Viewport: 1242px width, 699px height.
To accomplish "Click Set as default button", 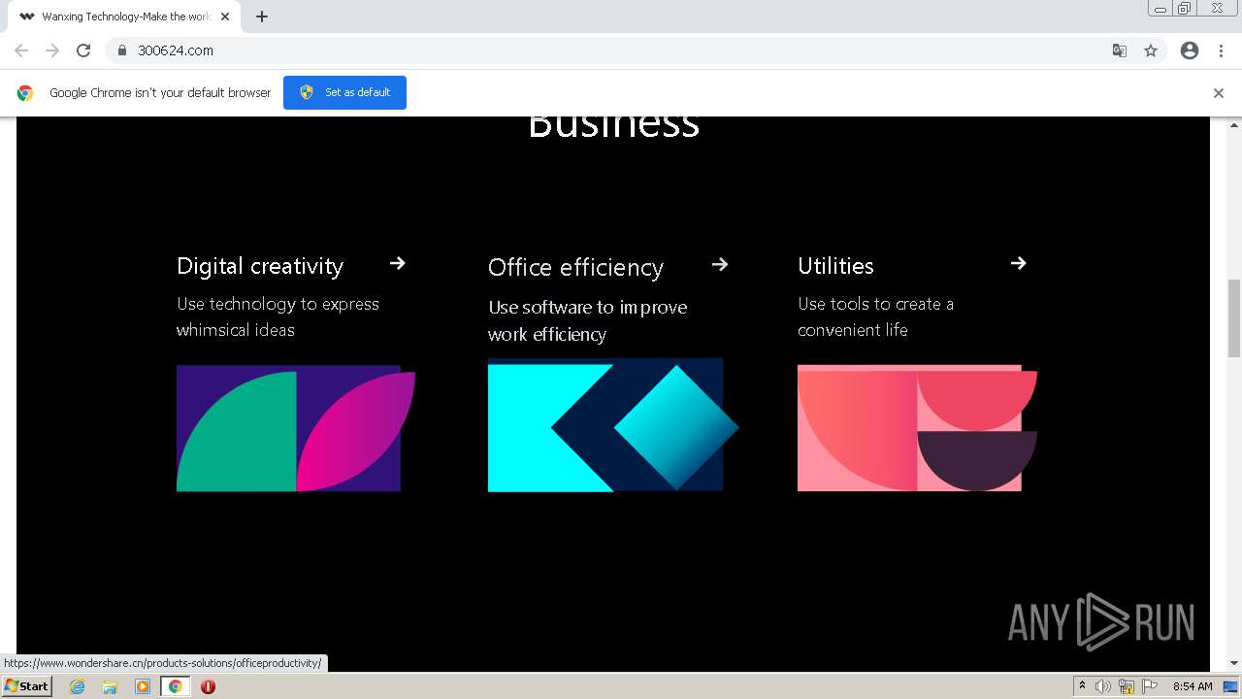I will click(x=344, y=92).
